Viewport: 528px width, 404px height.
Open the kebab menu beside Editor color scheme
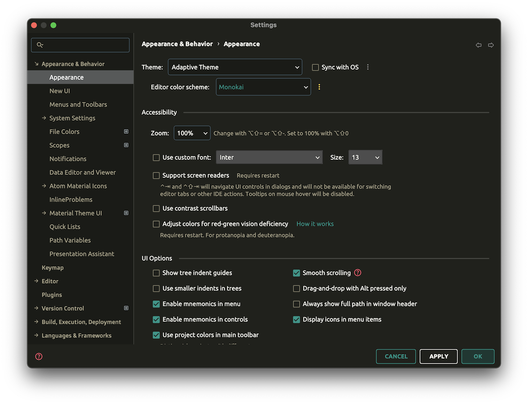319,87
